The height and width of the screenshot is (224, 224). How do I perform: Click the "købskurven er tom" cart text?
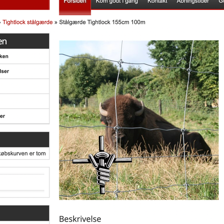pos(23,154)
